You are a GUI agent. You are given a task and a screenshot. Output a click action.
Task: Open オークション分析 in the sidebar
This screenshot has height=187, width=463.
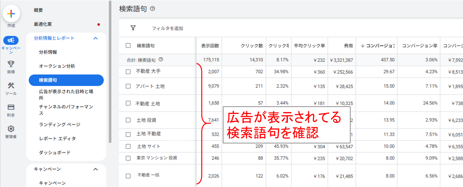coord(57,66)
